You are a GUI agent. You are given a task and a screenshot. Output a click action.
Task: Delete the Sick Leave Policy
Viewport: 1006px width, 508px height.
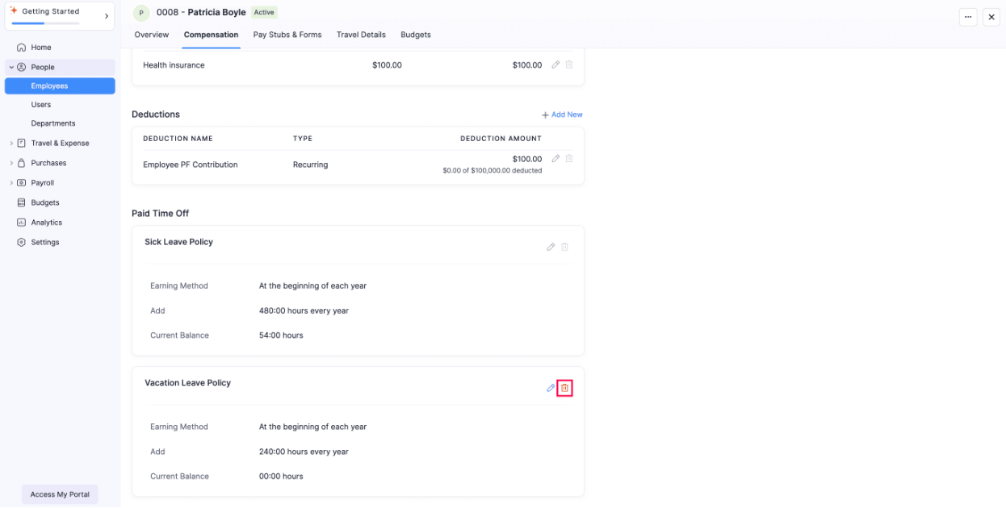point(564,247)
